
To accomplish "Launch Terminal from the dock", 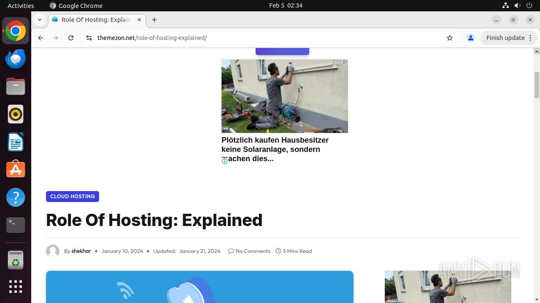I will point(16,225).
